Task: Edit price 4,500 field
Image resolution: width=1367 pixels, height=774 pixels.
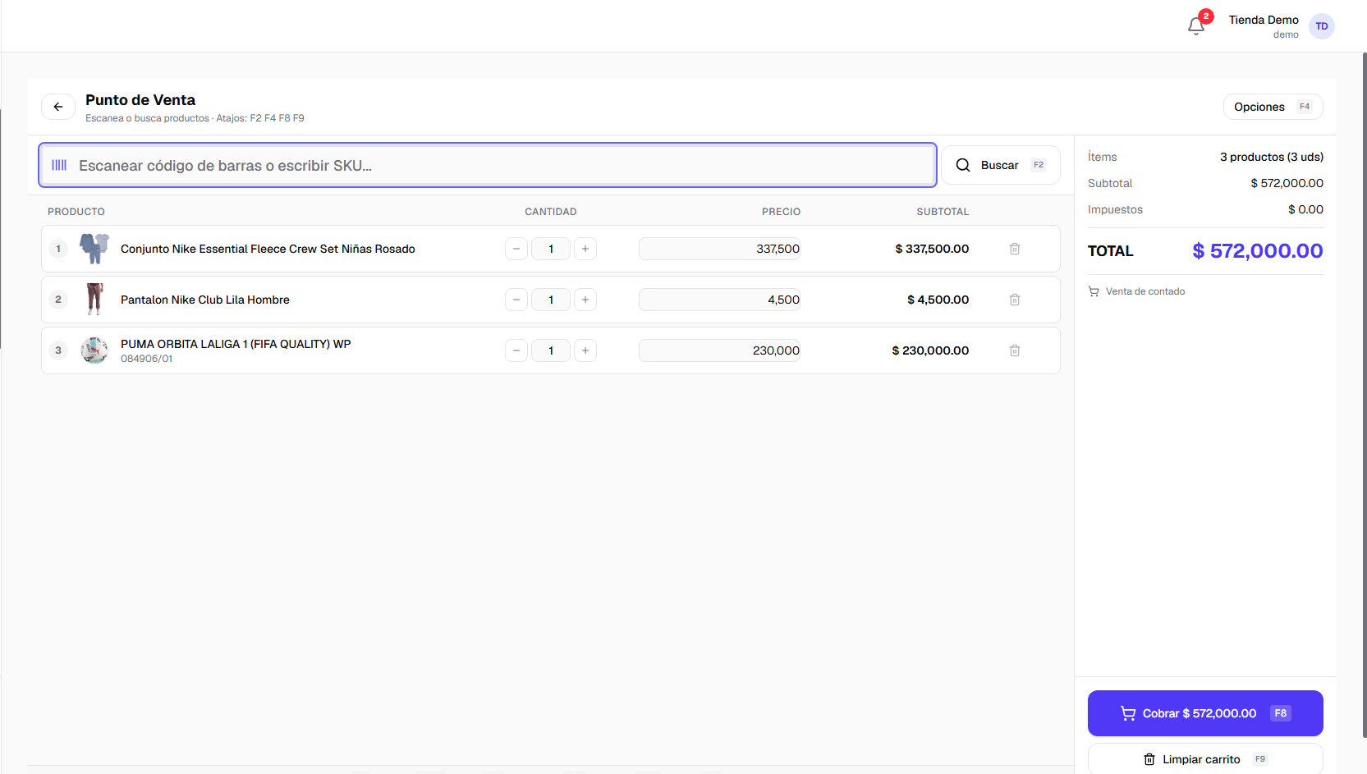Action: [719, 300]
